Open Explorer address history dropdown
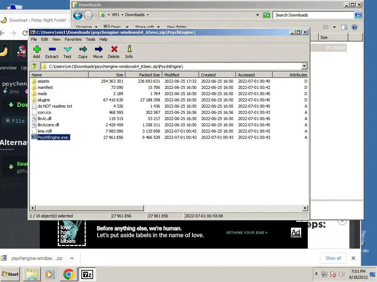This screenshot has height=282, width=377. 257,15
